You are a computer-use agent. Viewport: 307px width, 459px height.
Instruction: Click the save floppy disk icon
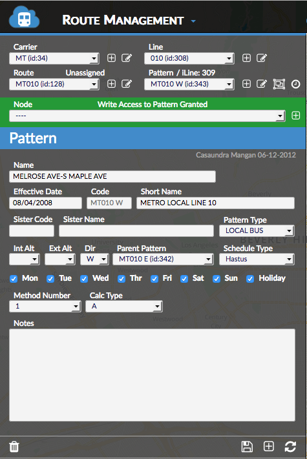(x=247, y=447)
